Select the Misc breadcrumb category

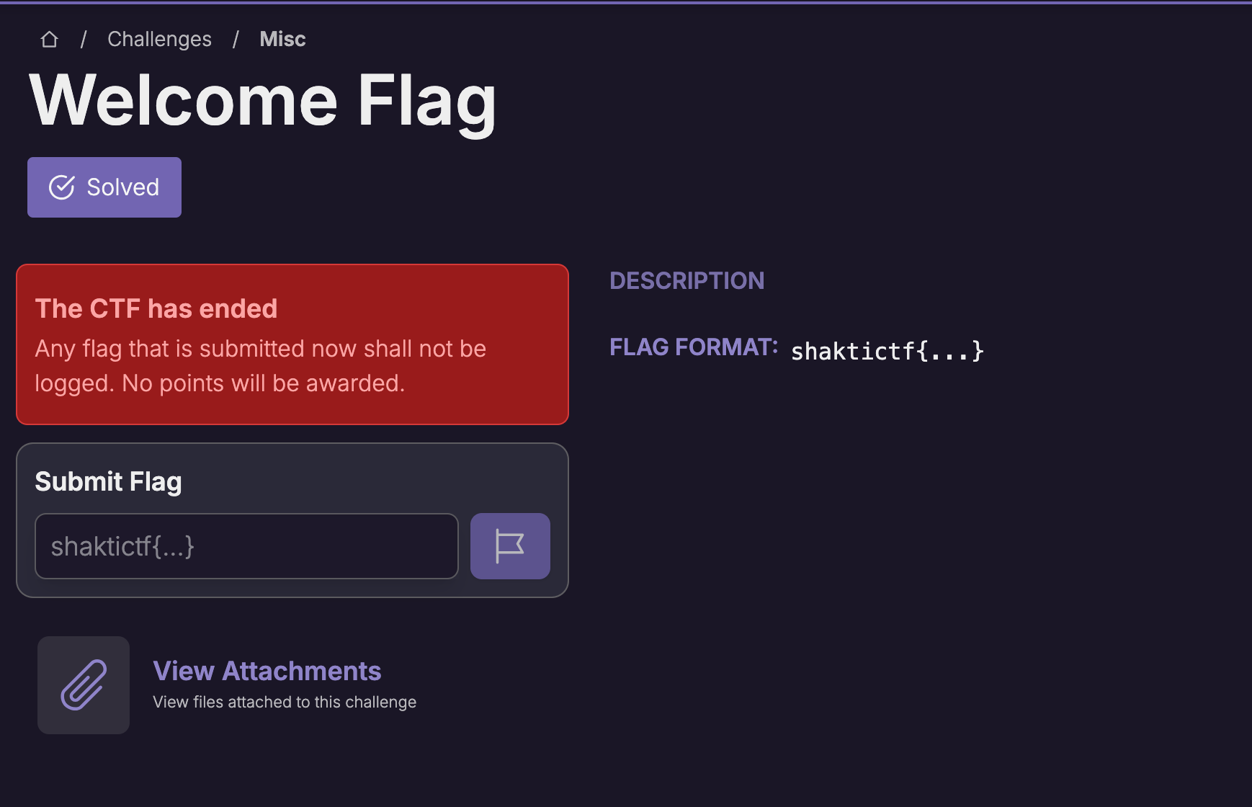point(282,39)
